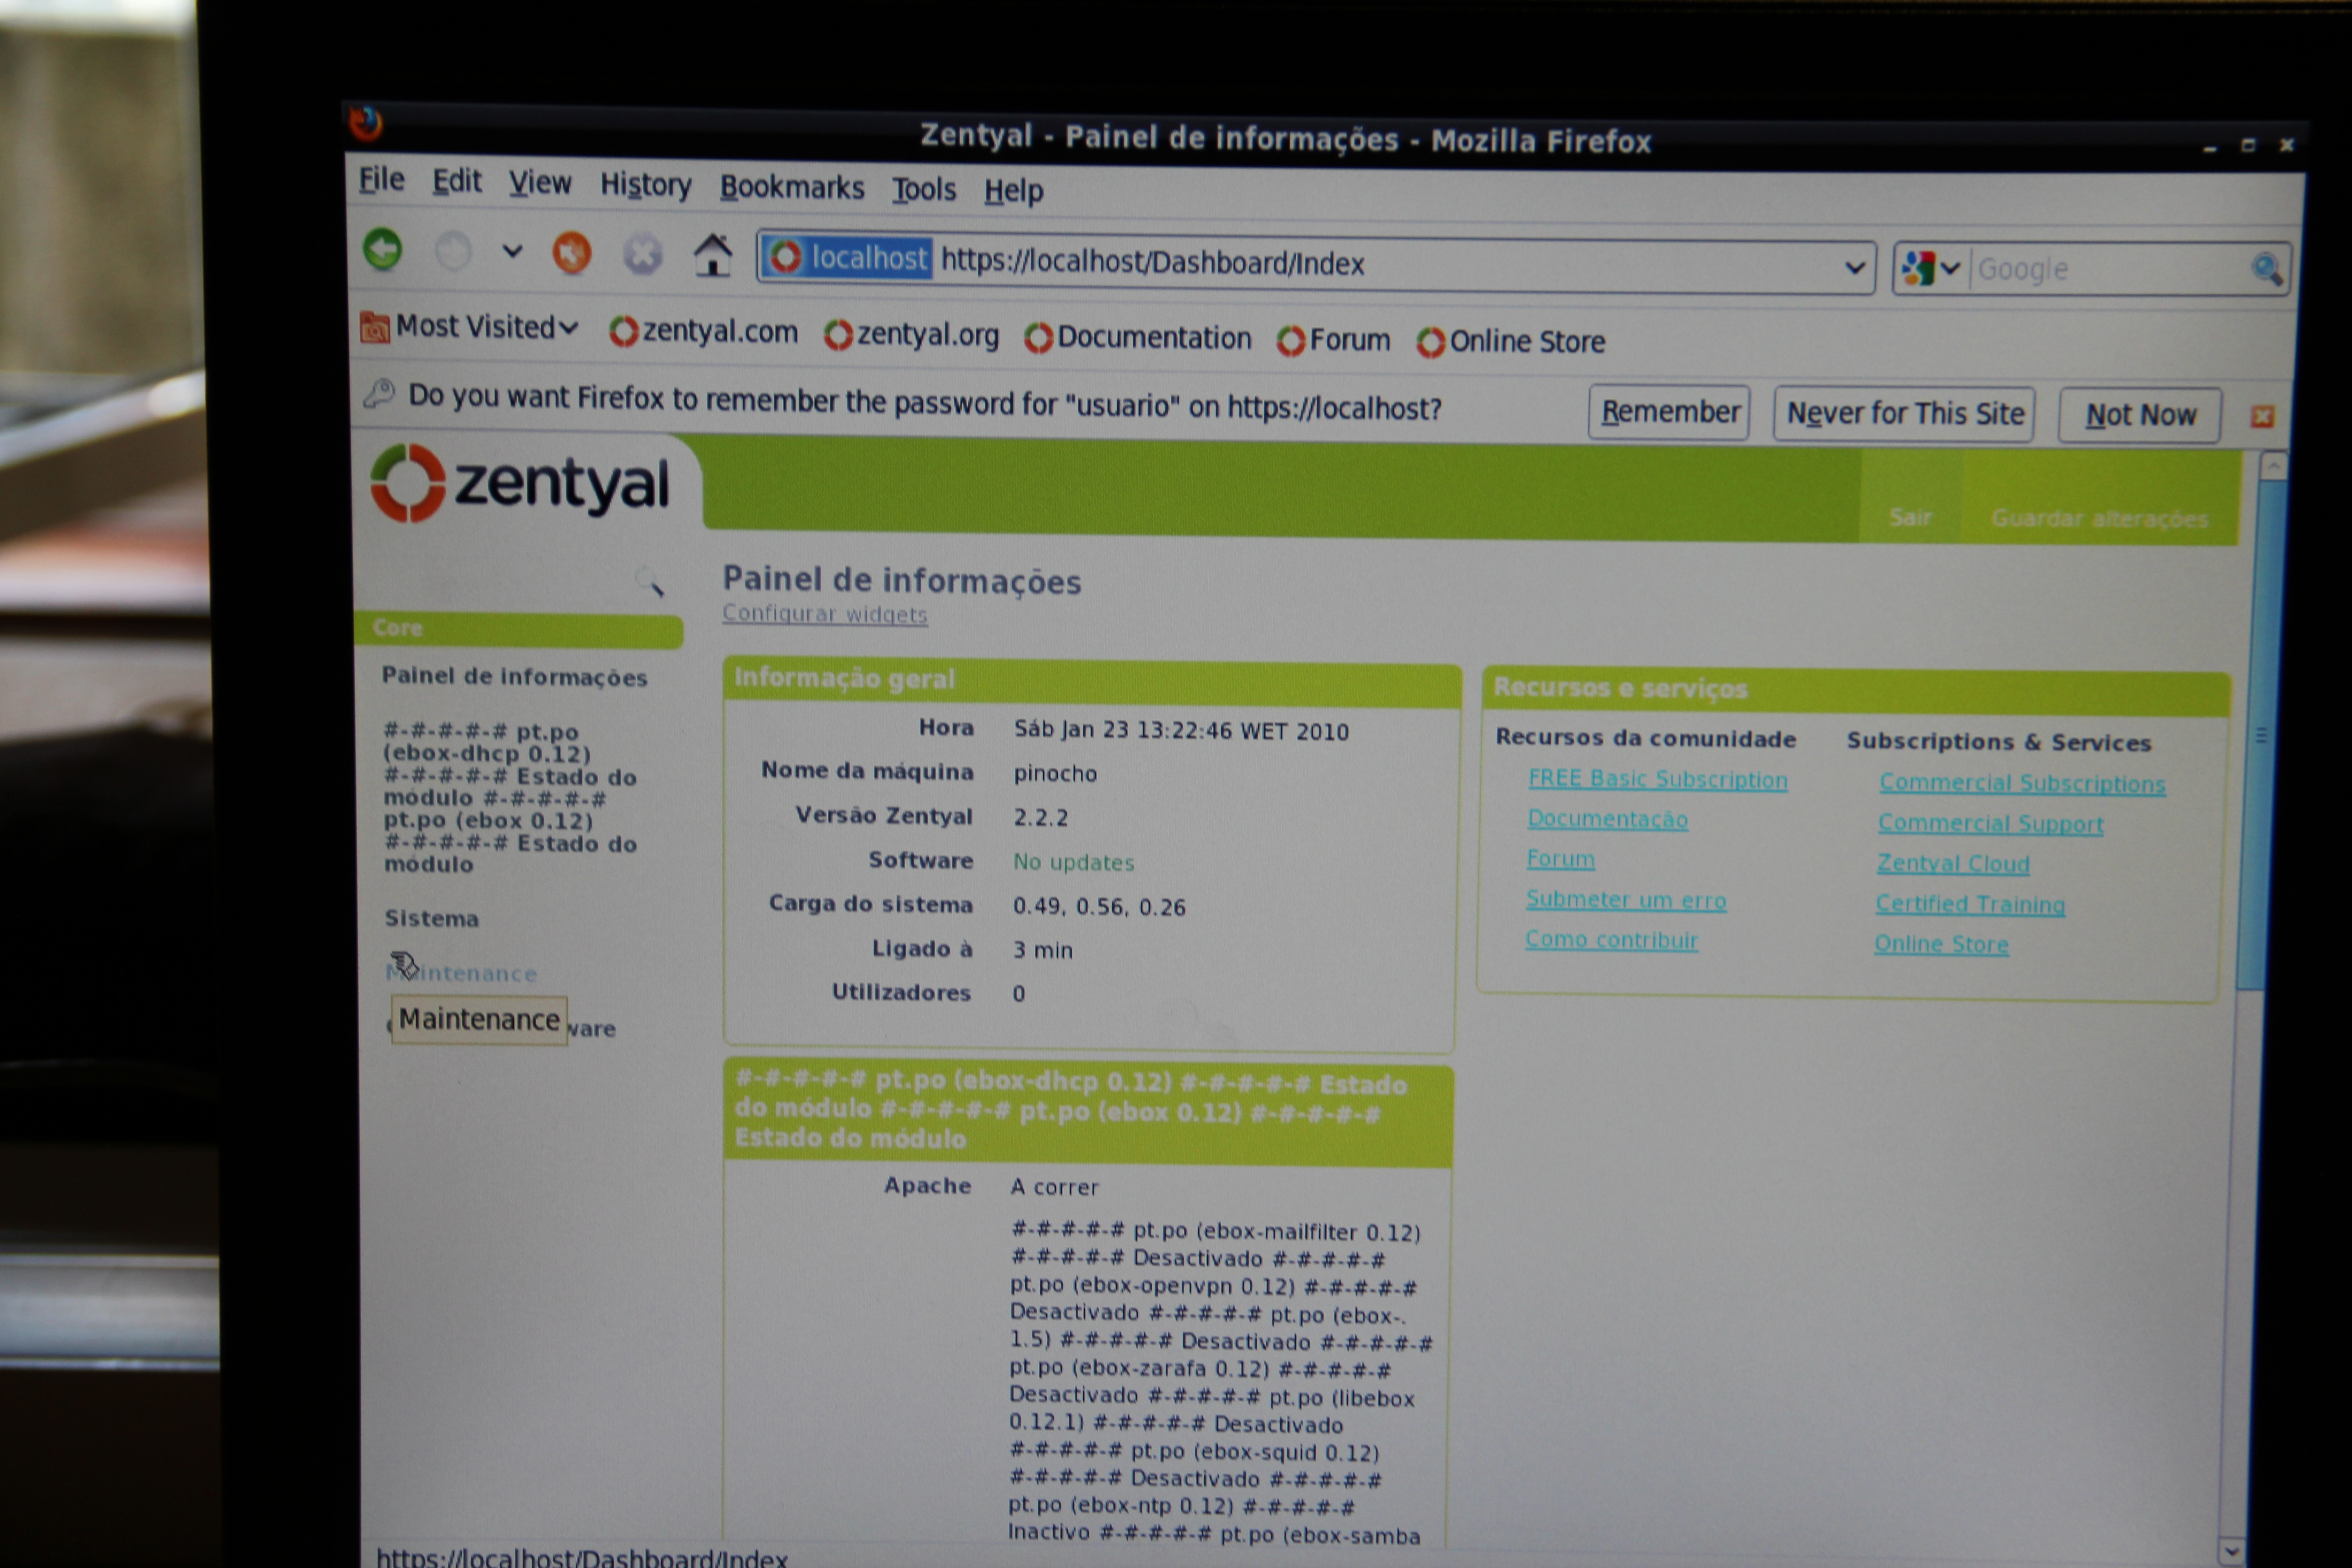
Task: Click the blue vertical scrollbar thumb
Action: (2263, 735)
